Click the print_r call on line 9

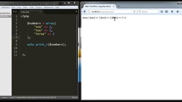coord(42,45)
